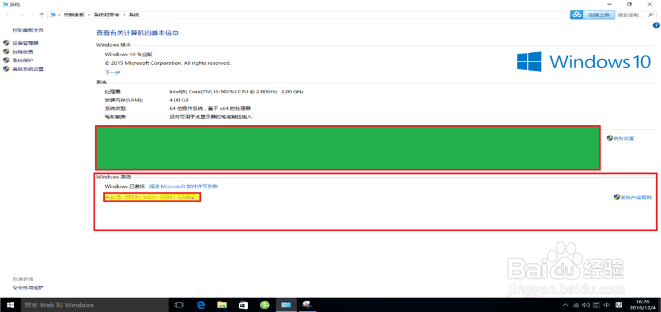
Task: Show hidden tray icons with the chevron
Action: pyautogui.click(x=566, y=305)
